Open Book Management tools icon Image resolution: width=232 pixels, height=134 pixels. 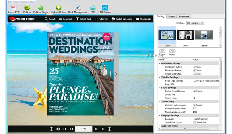point(77,8)
